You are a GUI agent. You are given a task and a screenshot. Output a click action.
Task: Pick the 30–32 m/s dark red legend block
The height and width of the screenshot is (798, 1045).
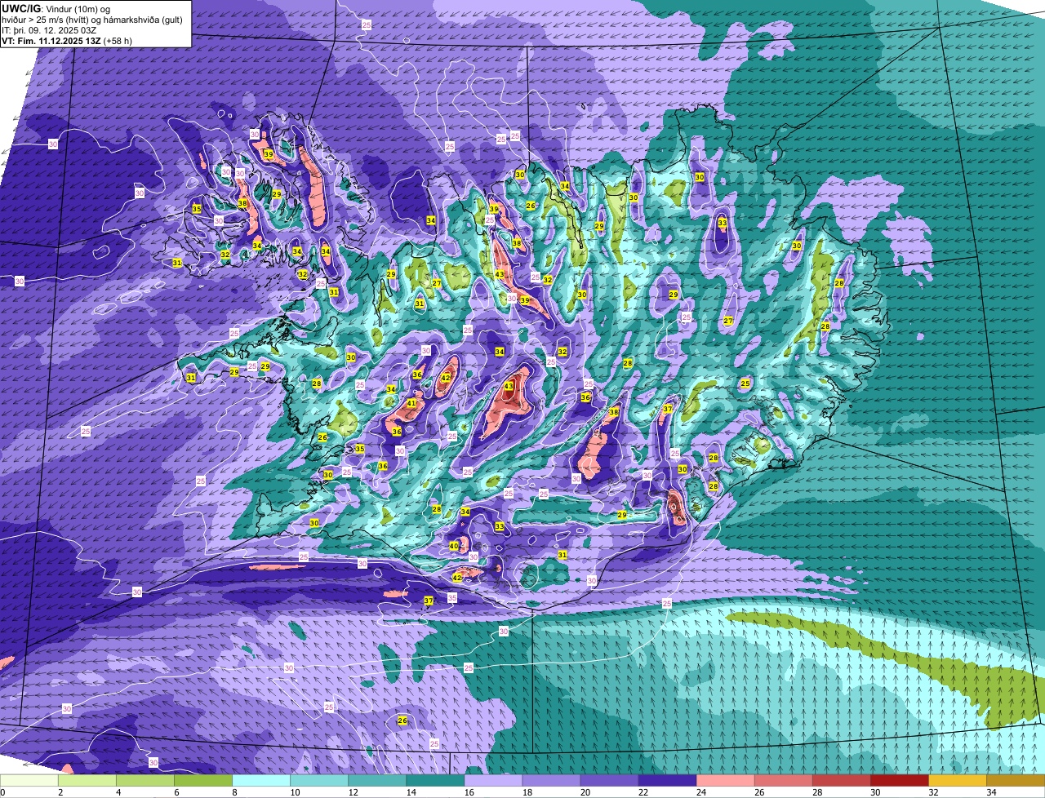point(899,781)
